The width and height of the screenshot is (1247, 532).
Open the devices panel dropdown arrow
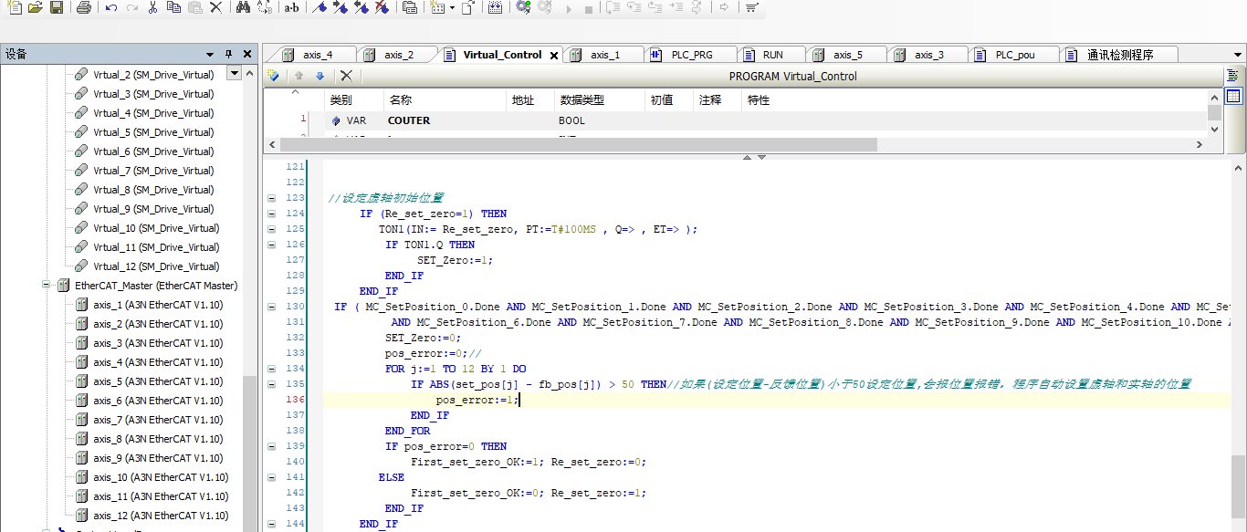point(210,54)
